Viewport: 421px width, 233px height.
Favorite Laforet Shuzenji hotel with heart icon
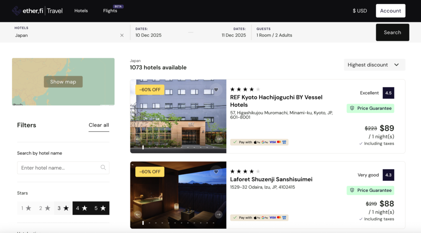216,171
